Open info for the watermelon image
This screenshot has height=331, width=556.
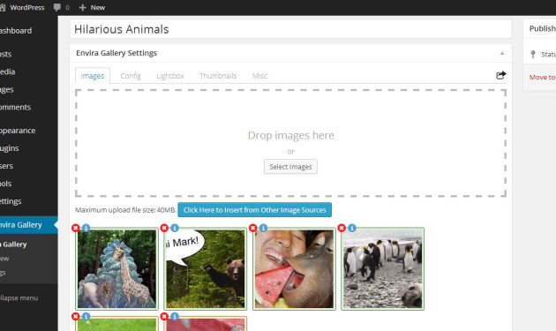click(264, 228)
